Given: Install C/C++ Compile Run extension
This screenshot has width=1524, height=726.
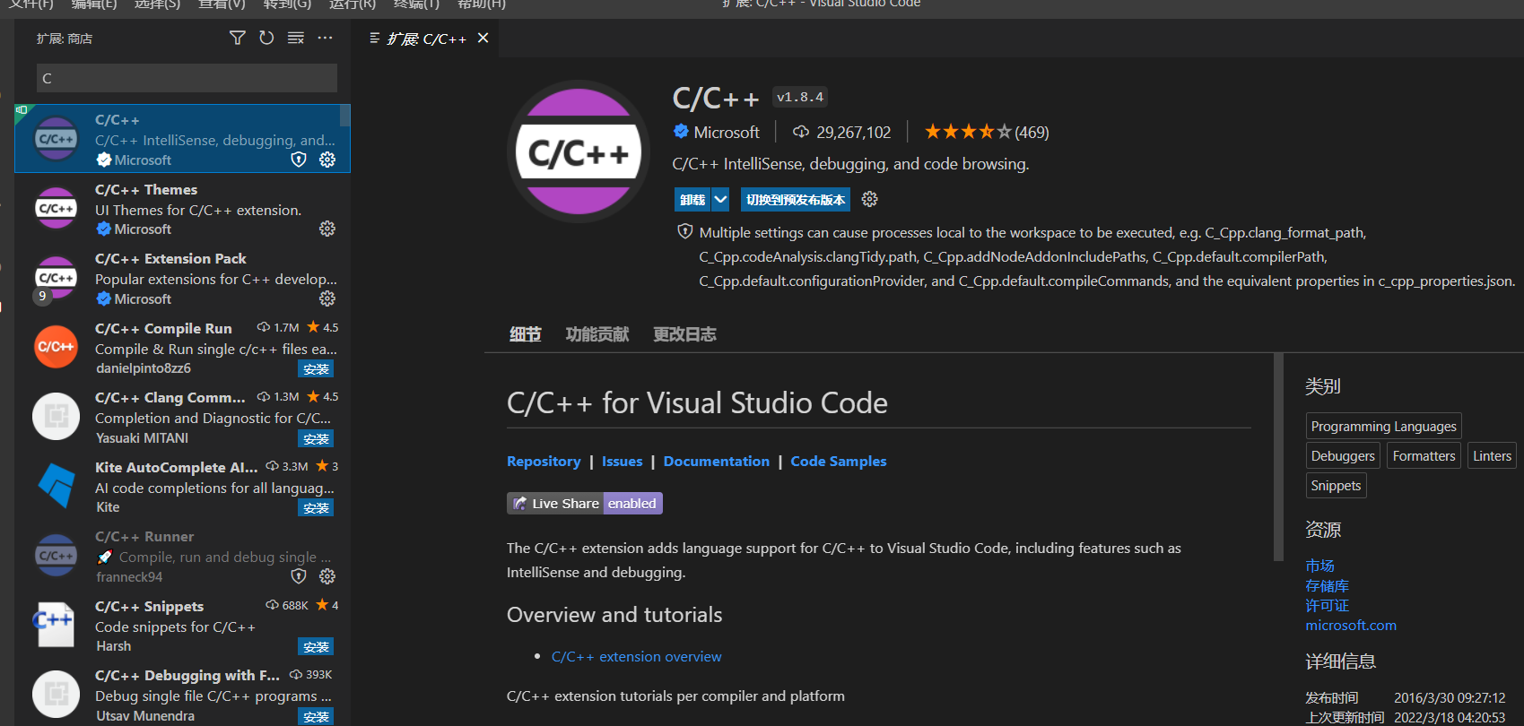Looking at the screenshot, I should coord(316,368).
